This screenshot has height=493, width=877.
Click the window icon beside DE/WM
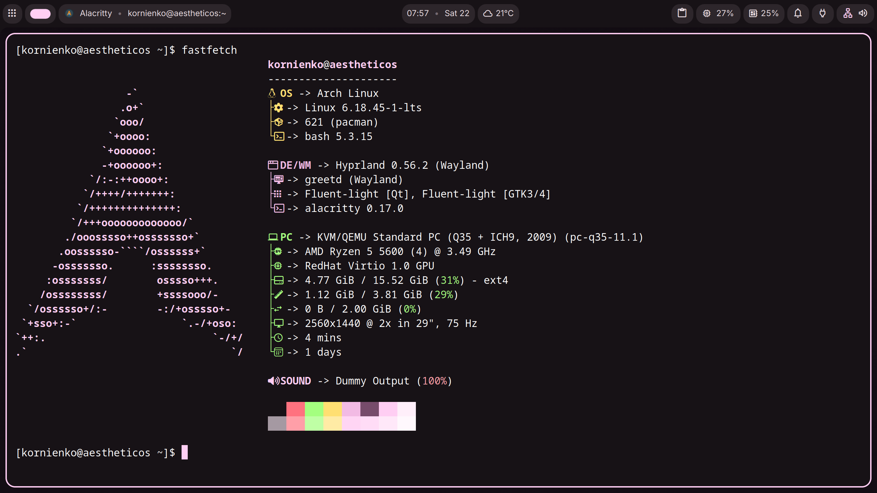273,165
